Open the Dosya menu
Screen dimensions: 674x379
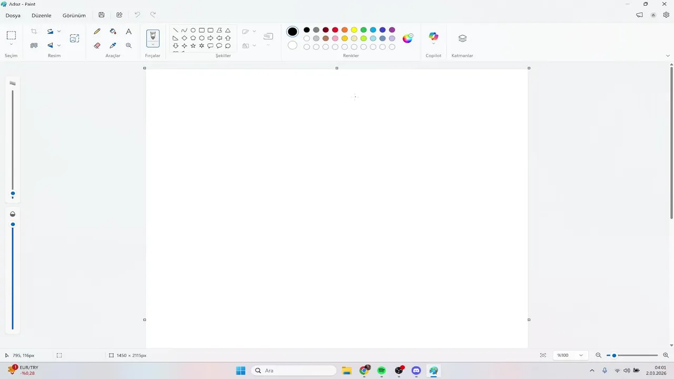point(13,15)
